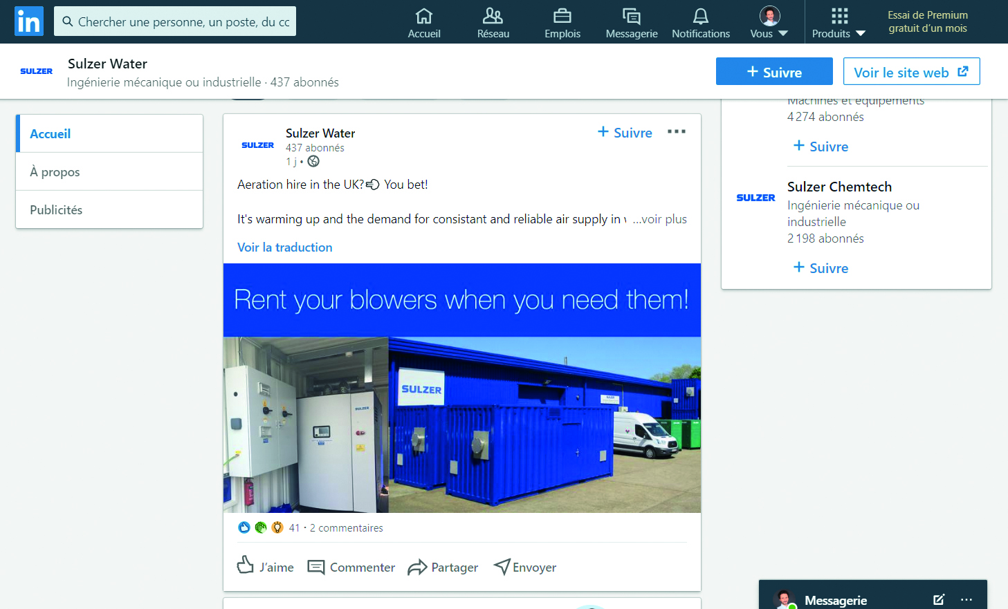Viewport: 1008px width, 609px height.
Task: Expand the Produits apps grid menu
Action: pyautogui.click(x=839, y=23)
